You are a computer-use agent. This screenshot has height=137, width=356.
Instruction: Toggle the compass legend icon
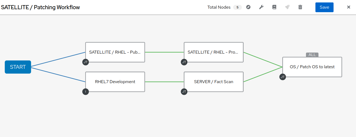pyautogui.click(x=248, y=7)
